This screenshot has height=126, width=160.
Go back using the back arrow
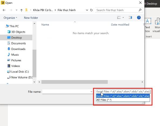(x=4, y=10)
